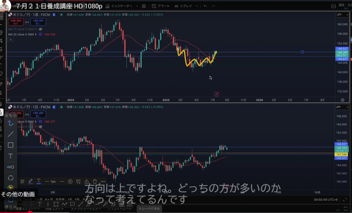Change text color with the T icon

38,181
